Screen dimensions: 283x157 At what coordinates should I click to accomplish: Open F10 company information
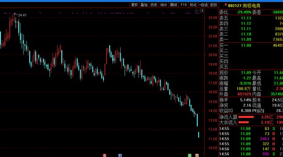tap(183, 5)
